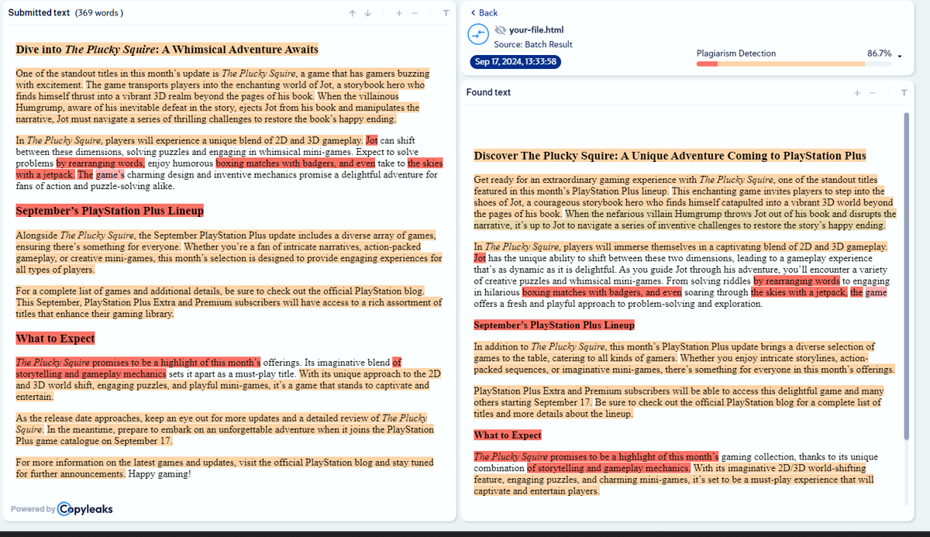Click the '(369 words)' word count
The image size is (930, 537).
tap(99, 13)
